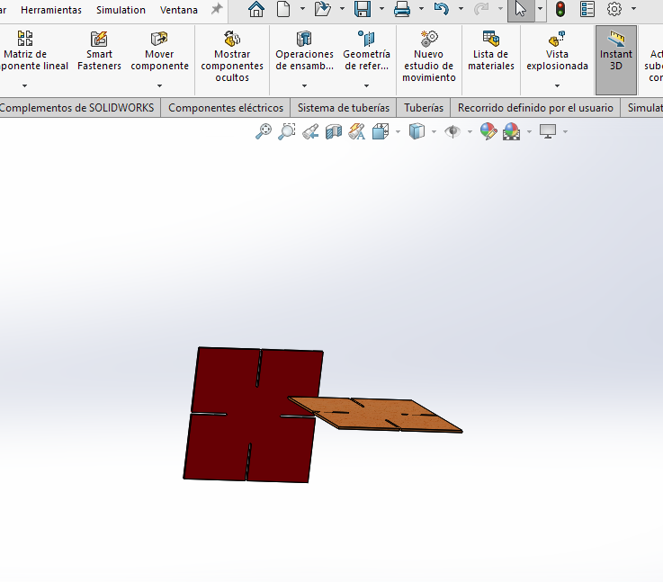Screen dimensions: 663x582
Task: Print using the printer icon
Action: click(x=402, y=9)
